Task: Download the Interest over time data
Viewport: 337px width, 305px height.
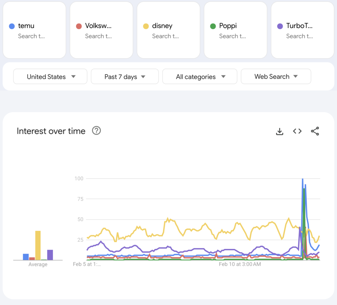Action: pyautogui.click(x=279, y=131)
